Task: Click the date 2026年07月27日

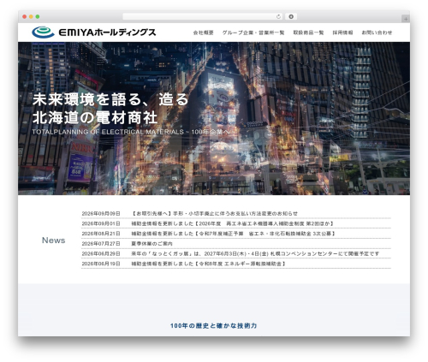Action: point(101,244)
